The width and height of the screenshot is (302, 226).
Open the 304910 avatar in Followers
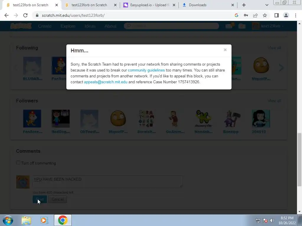coord(261,119)
